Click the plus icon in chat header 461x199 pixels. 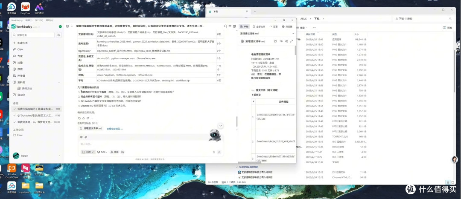[x=72, y=26]
